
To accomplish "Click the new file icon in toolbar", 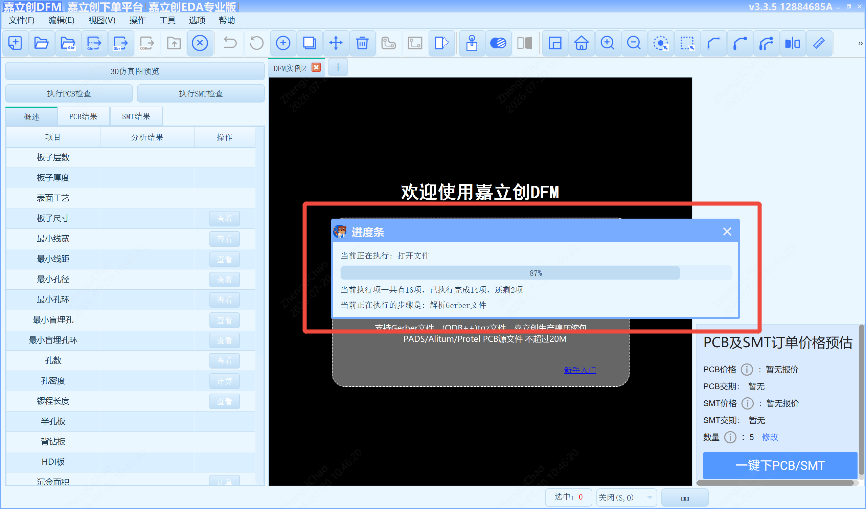I will (x=15, y=43).
